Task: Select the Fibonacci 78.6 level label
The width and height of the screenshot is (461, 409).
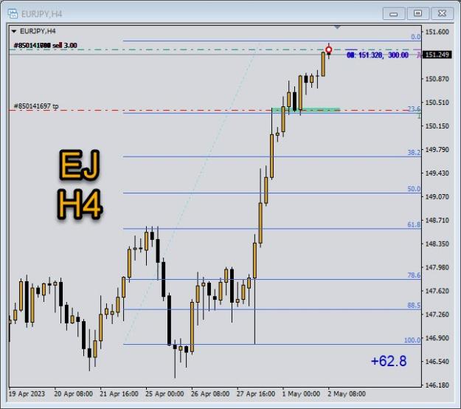Action: [414, 275]
